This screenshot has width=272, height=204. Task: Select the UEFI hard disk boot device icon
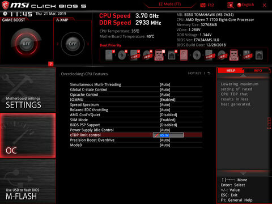[x=110, y=55]
